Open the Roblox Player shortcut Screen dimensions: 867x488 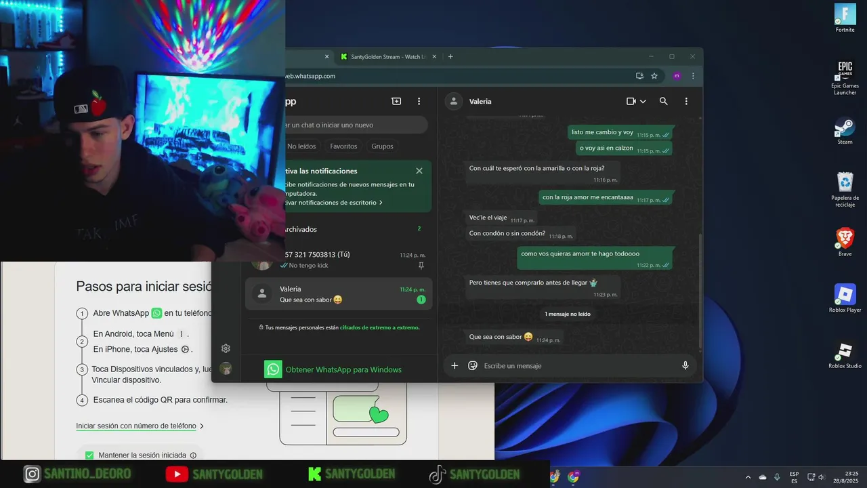[x=845, y=298]
